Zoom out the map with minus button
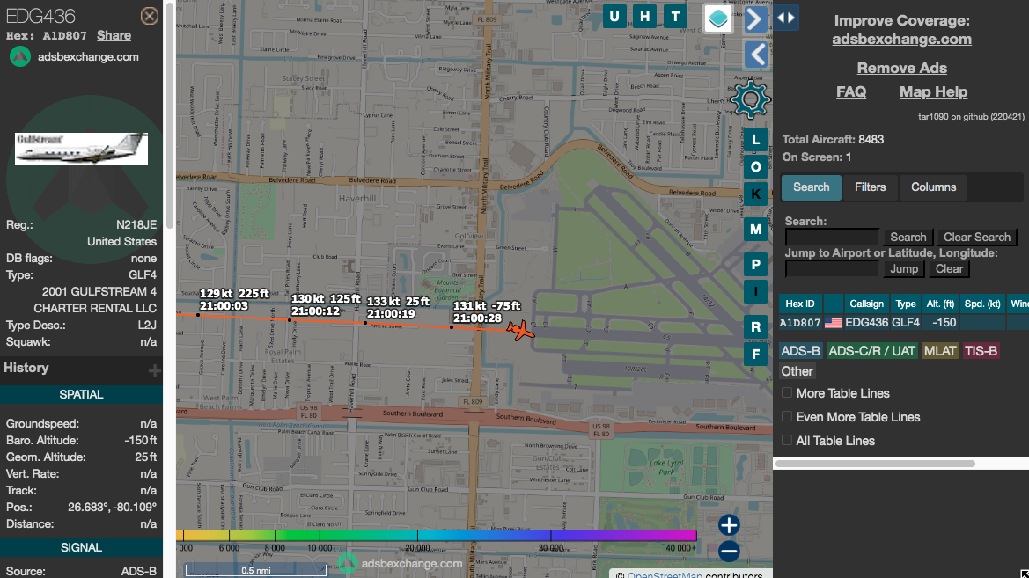 729,551
